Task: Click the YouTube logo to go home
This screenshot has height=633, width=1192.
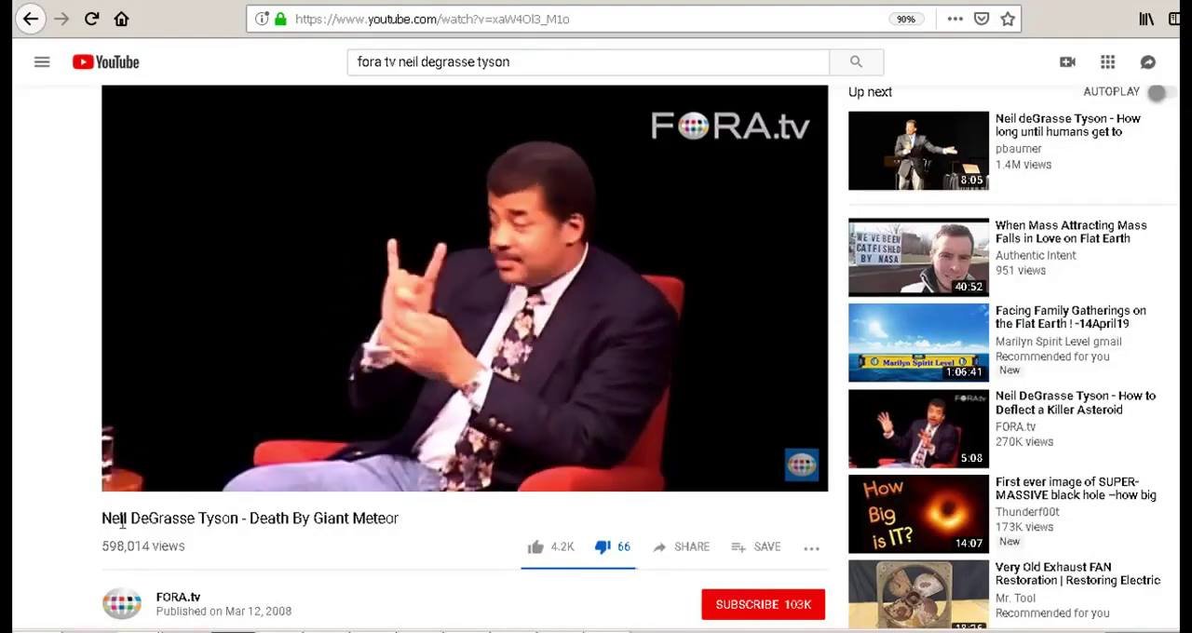Action: coord(106,62)
